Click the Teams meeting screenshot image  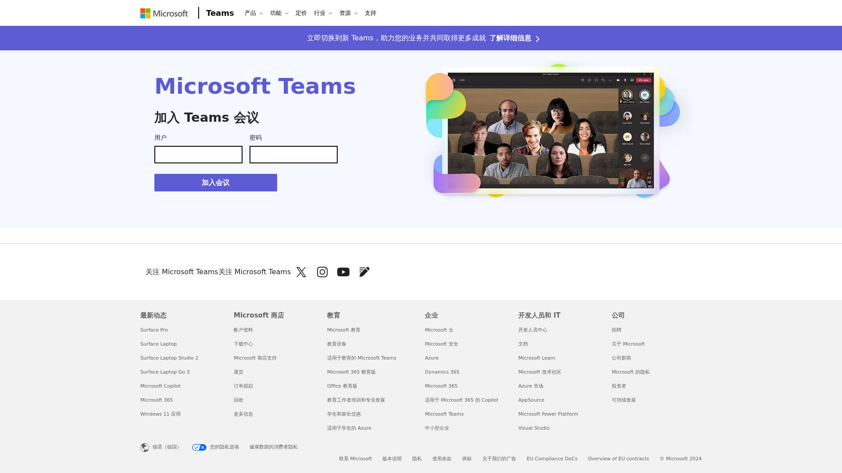550,130
